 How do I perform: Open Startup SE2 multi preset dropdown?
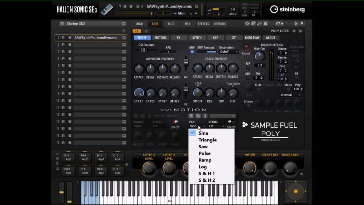tap(124, 24)
